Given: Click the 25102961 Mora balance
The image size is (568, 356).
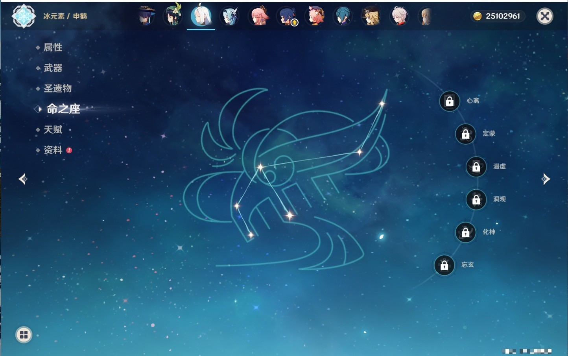Looking at the screenshot, I should point(503,16).
